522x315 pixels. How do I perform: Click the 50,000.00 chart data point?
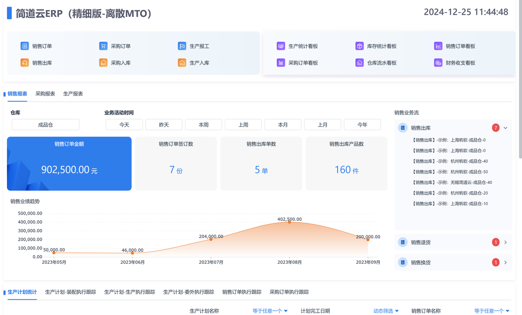[x=54, y=252]
